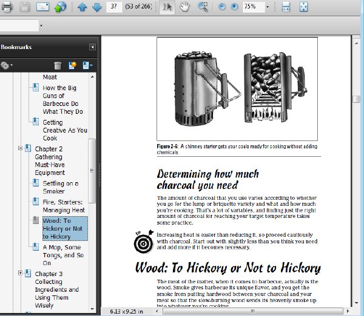
Task: Open the expand current bookmark icon menu
Action: pos(87,65)
